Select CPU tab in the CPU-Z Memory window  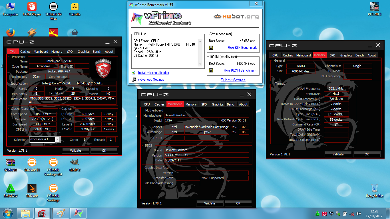(x=276, y=55)
